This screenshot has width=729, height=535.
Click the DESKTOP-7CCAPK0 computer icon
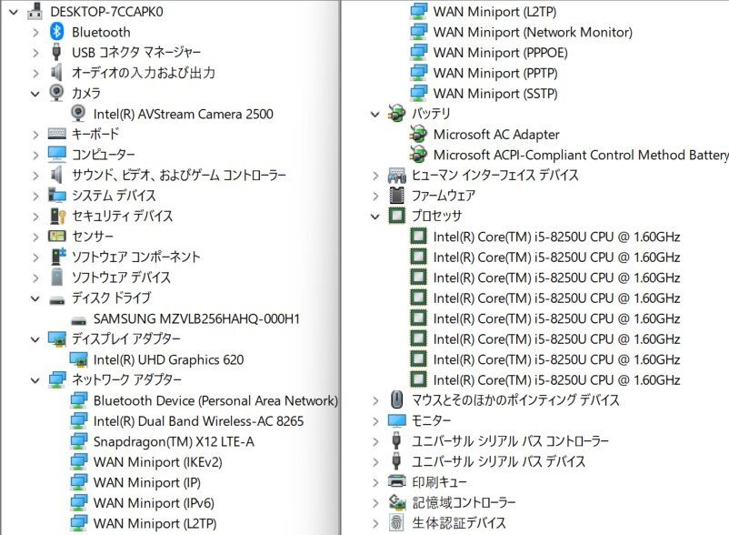coord(35,11)
